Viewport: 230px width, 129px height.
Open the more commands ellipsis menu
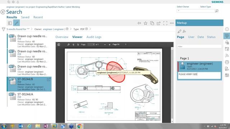tap(172, 23)
